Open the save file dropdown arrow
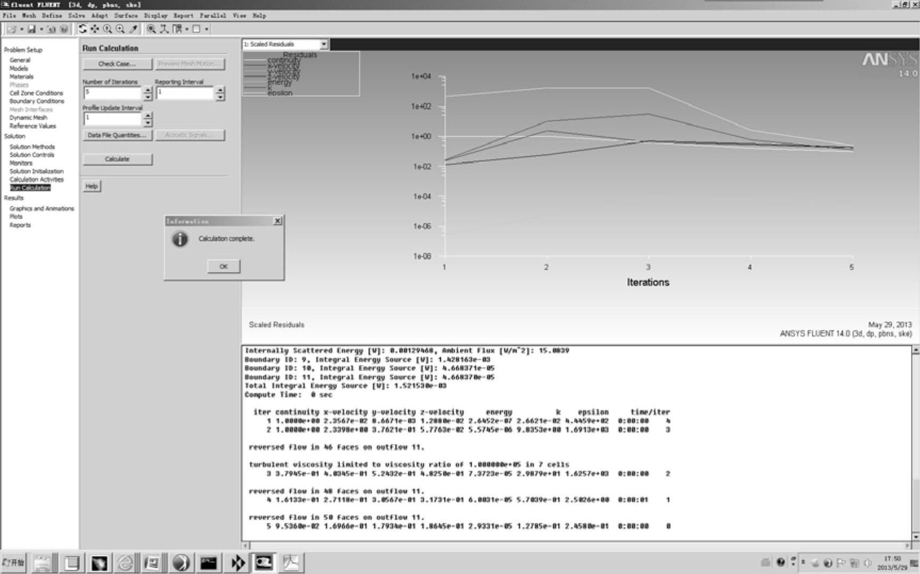 [x=42, y=29]
